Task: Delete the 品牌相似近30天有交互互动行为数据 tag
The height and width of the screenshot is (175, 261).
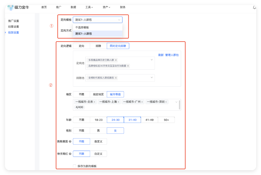Action: (128, 66)
